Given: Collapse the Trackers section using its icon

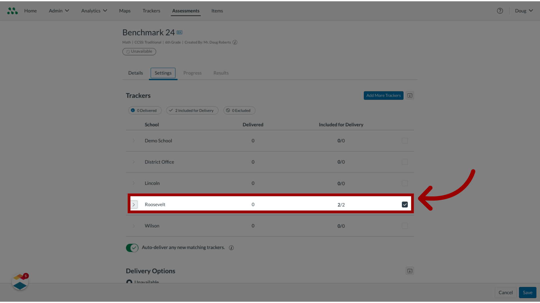Looking at the screenshot, I should click(x=410, y=95).
